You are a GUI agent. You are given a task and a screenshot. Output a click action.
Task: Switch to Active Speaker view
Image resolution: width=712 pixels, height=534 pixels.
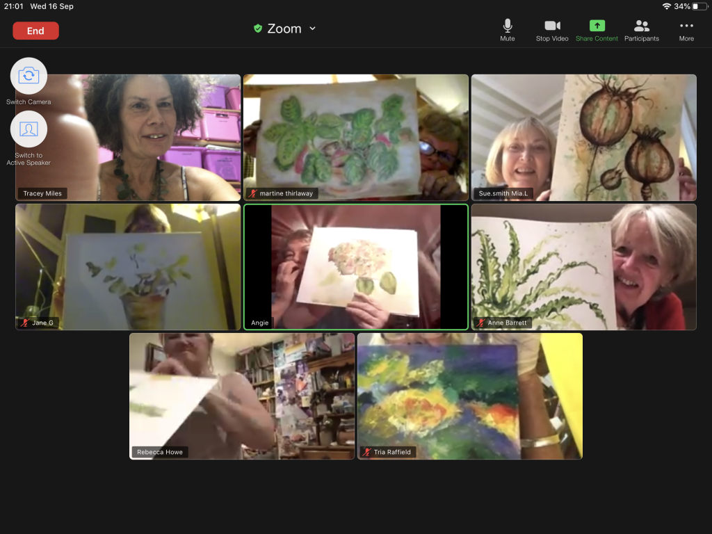pos(29,129)
